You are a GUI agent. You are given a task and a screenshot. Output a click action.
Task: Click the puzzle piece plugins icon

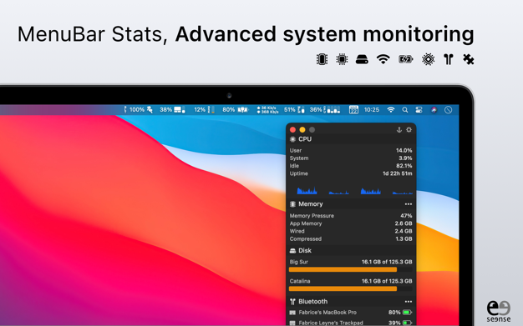pos(469,59)
